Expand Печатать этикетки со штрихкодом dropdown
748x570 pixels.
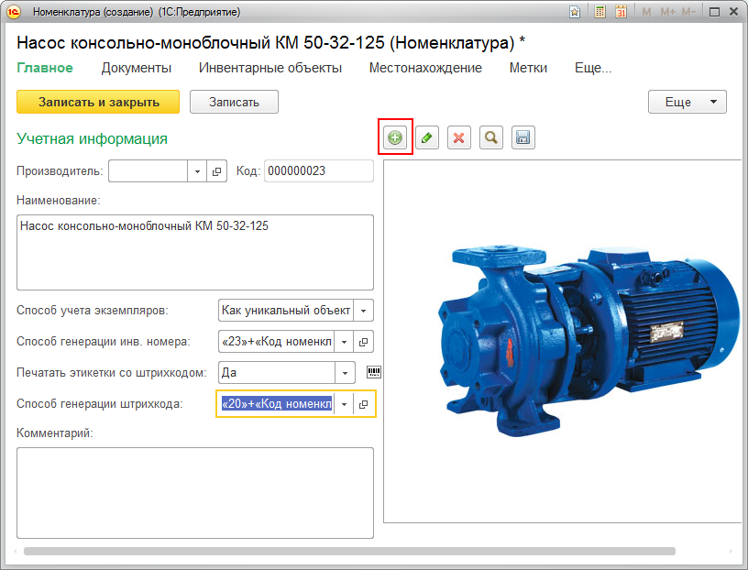[x=345, y=373]
